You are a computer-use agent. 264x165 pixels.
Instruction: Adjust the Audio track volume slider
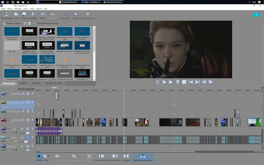[x=26, y=142]
